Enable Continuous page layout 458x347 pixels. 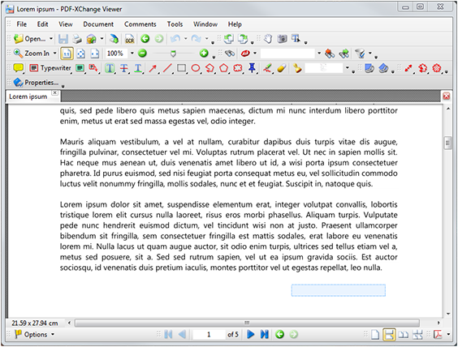pos(389,335)
